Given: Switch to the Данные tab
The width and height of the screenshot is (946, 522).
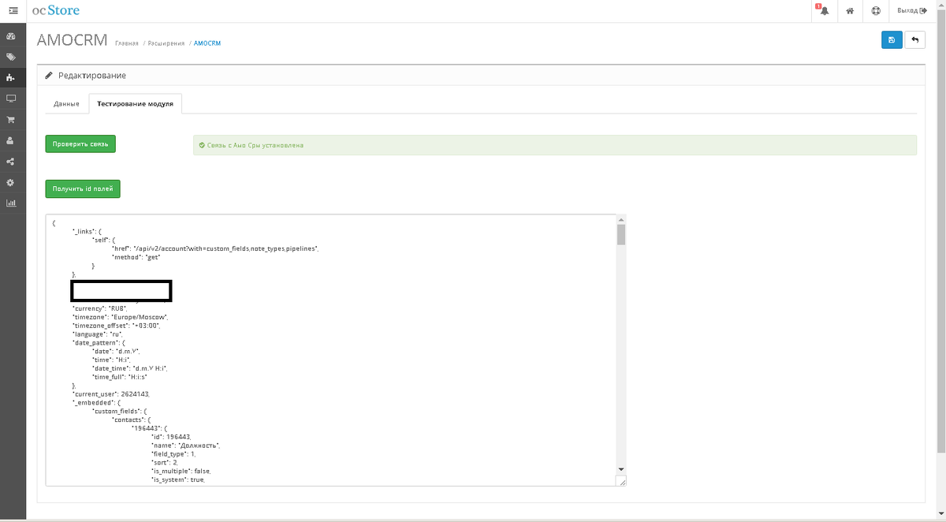Looking at the screenshot, I should (x=66, y=104).
